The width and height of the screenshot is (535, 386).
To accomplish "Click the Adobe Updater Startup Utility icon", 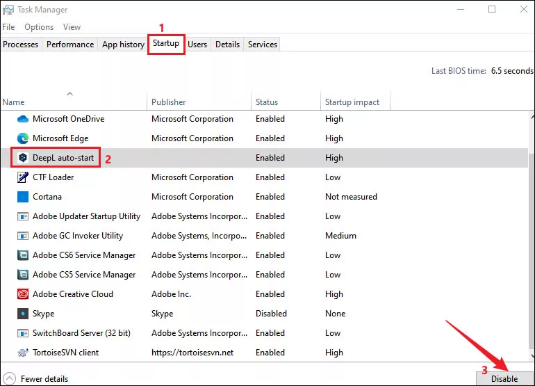I will tap(23, 216).
